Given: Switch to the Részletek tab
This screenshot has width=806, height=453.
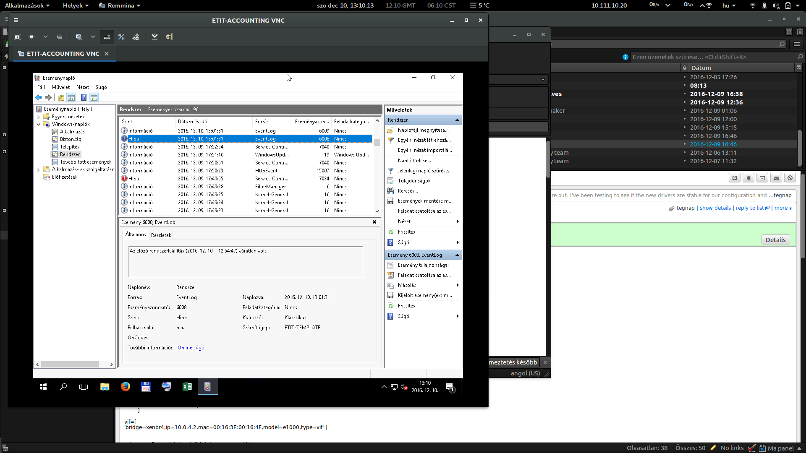Looking at the screenshot, I should pyautogui.click(x=161, y=235).
